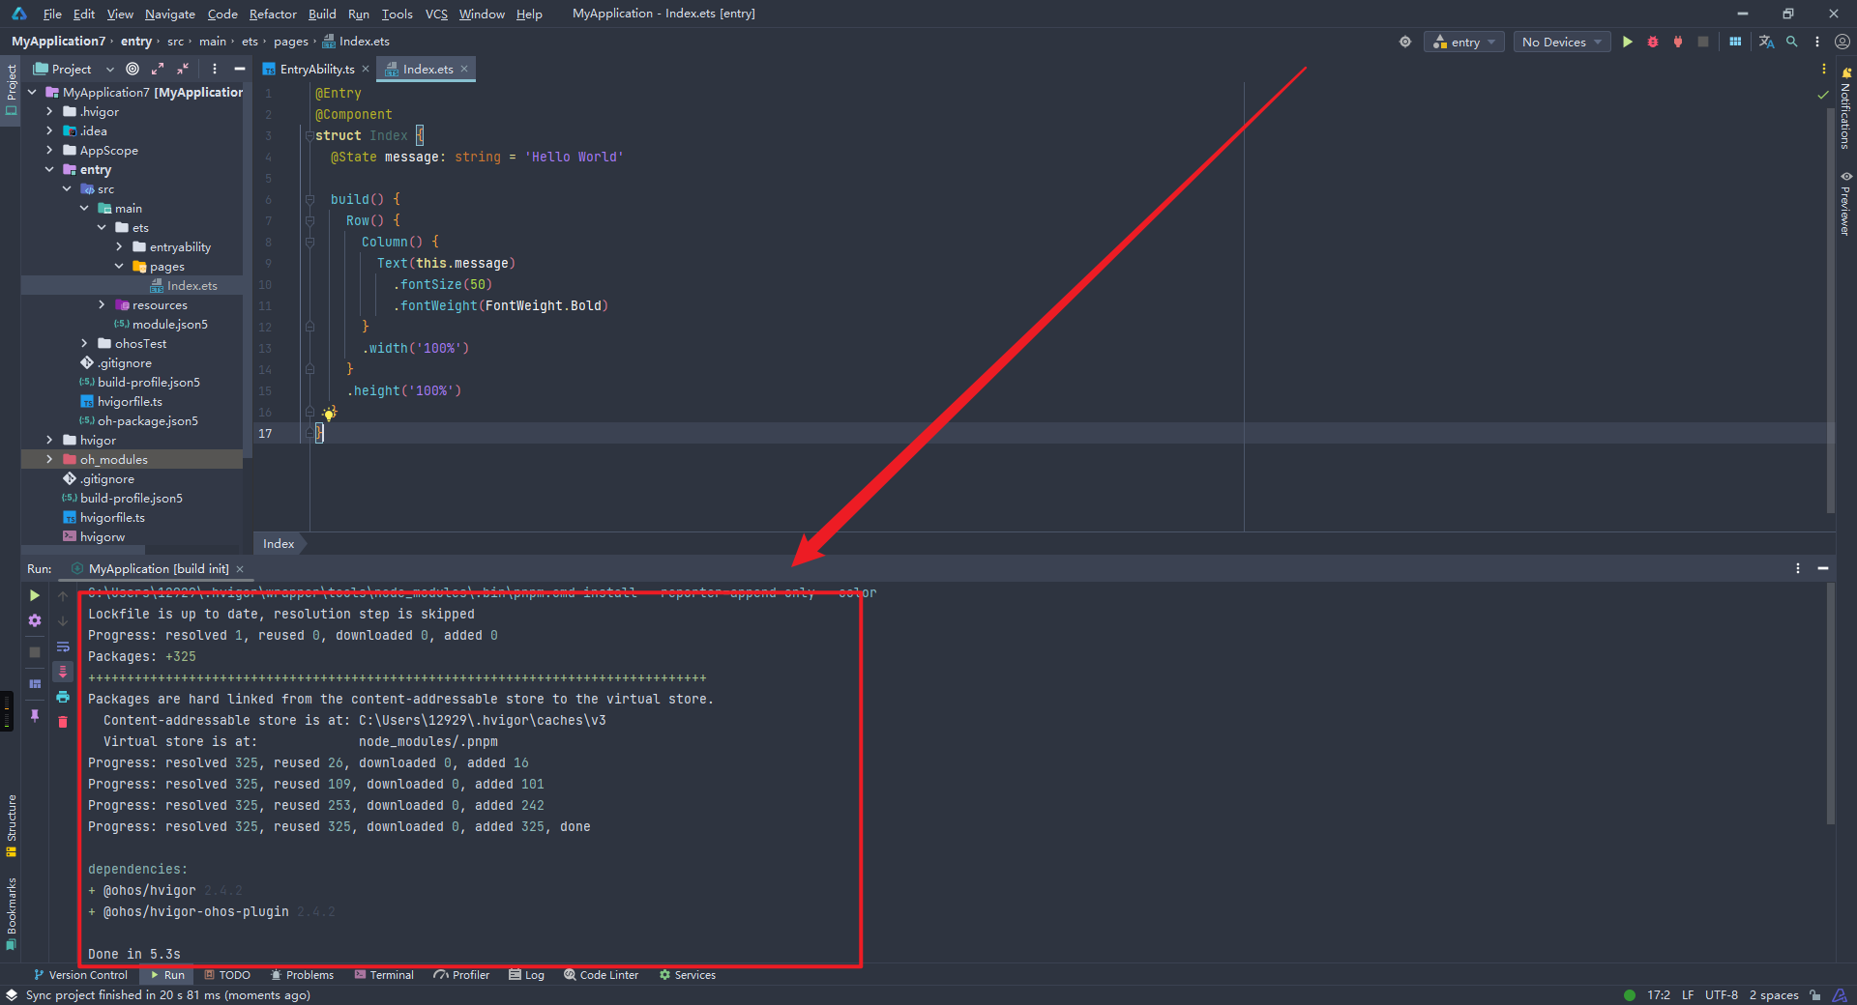Open the Build menu
Image resolution: width=1857 pixels, height=1005 pixels.
tap(322, 14)
